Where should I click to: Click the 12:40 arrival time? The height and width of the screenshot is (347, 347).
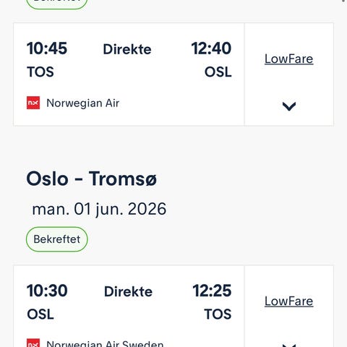pyautogui.click(x=211, y=48)
